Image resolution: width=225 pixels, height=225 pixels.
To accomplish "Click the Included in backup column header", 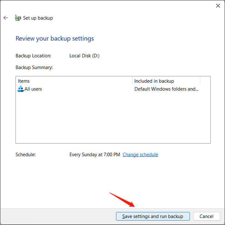I will 166,81.
